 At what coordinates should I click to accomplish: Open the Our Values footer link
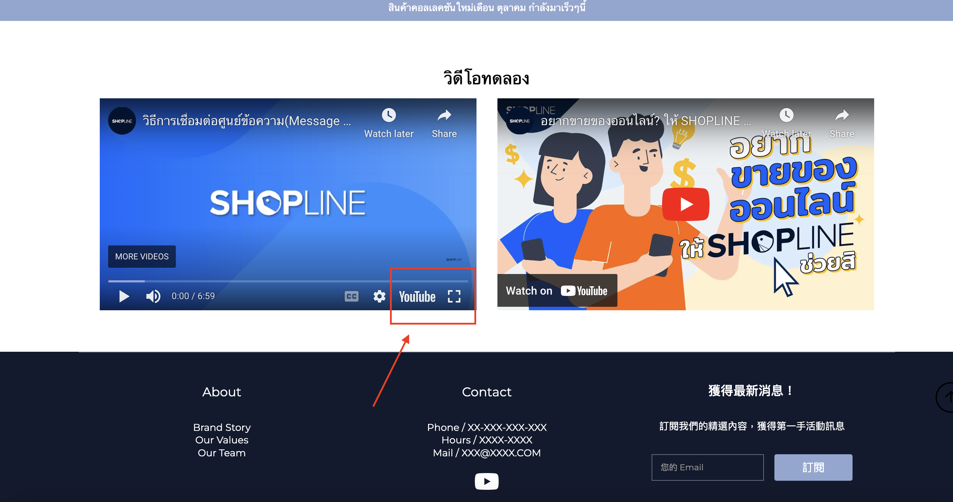coord(222,440)
